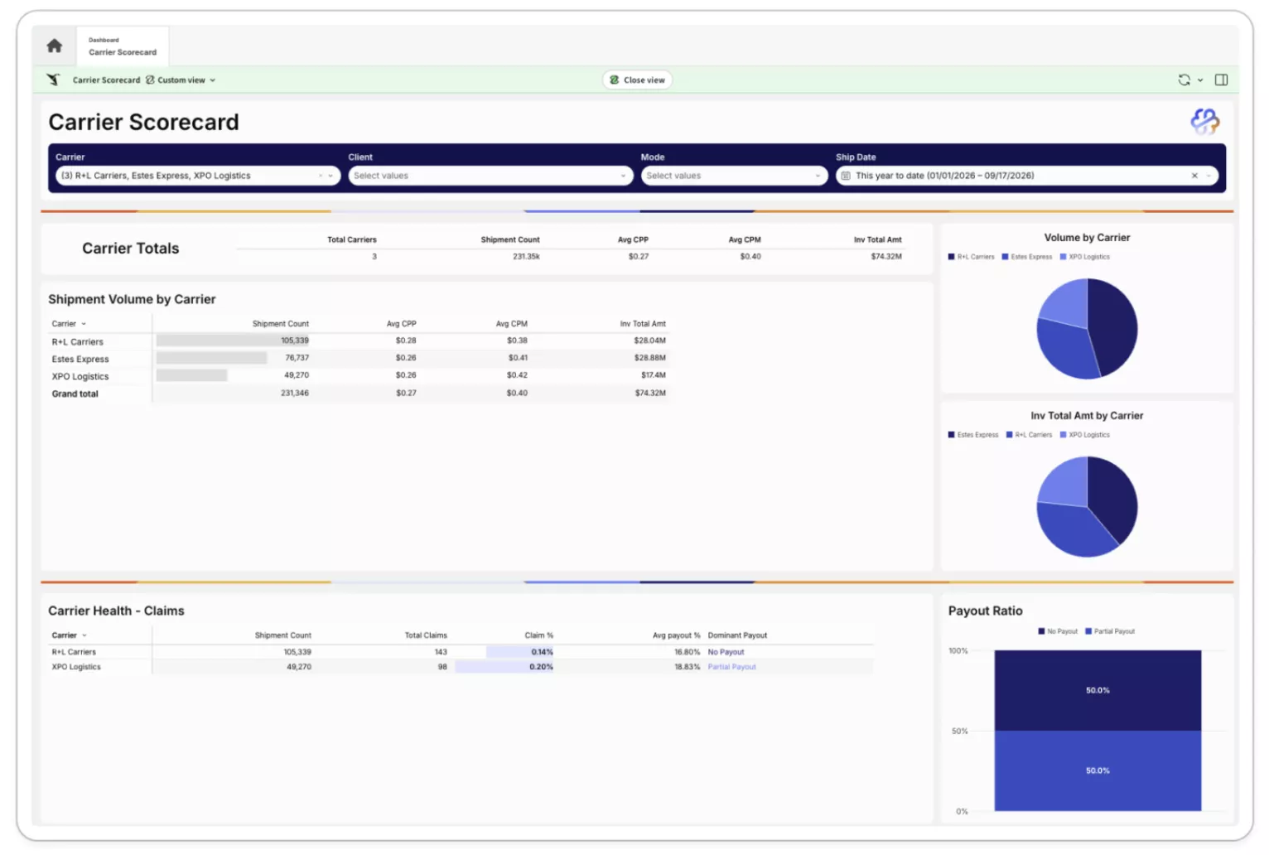Image resolution: width=1269 pixels, height=855 pixels.
Task: Click the Shipment Count column header in Shipment Volume
Action: pyautogui.click(x=280, y=324)
